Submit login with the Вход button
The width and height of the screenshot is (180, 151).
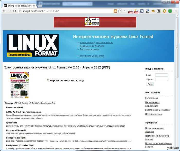tap(150, 84)
